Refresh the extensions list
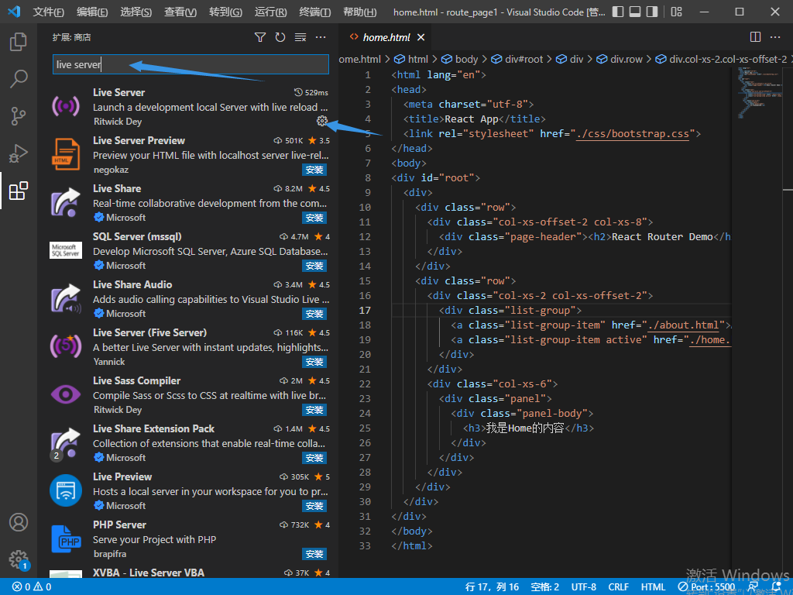 click(x=280, y=37)
